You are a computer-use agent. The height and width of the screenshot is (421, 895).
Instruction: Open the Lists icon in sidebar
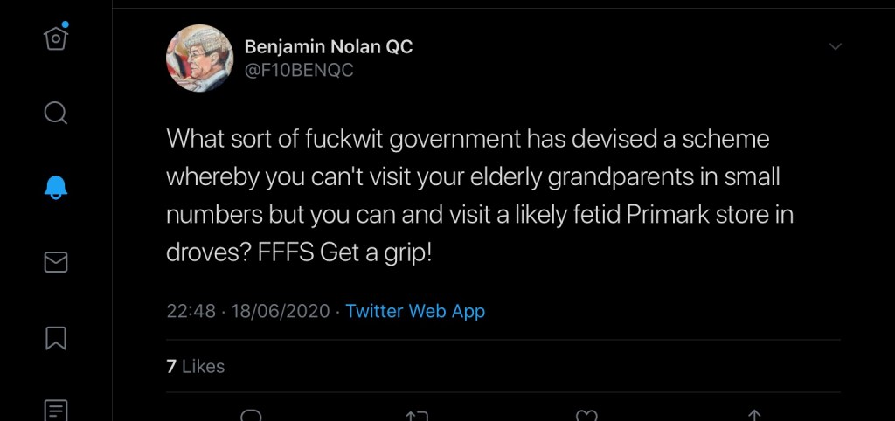[55, 409]
